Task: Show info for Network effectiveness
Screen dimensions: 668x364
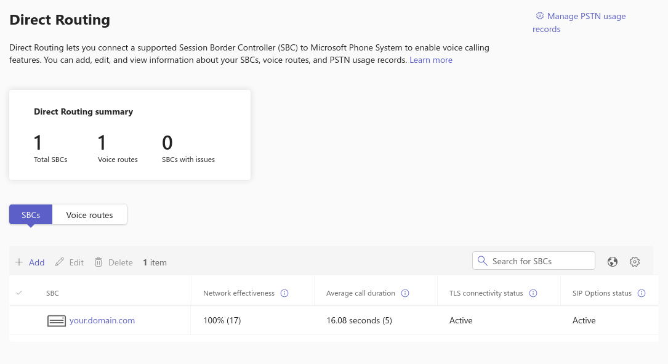Action: click(284, 293)
